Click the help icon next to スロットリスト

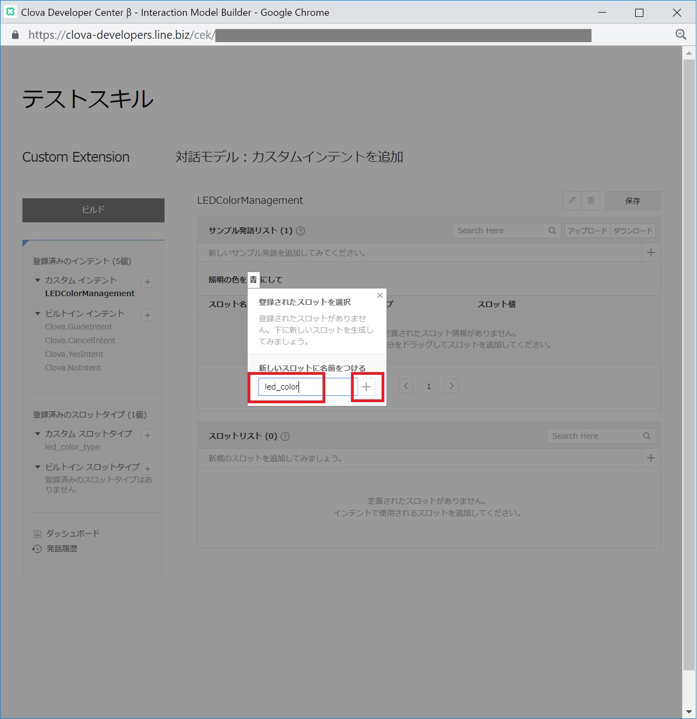tap(285, 437)
